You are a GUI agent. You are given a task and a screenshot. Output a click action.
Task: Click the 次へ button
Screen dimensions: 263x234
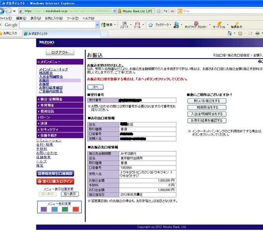click(x=95, y=87)
